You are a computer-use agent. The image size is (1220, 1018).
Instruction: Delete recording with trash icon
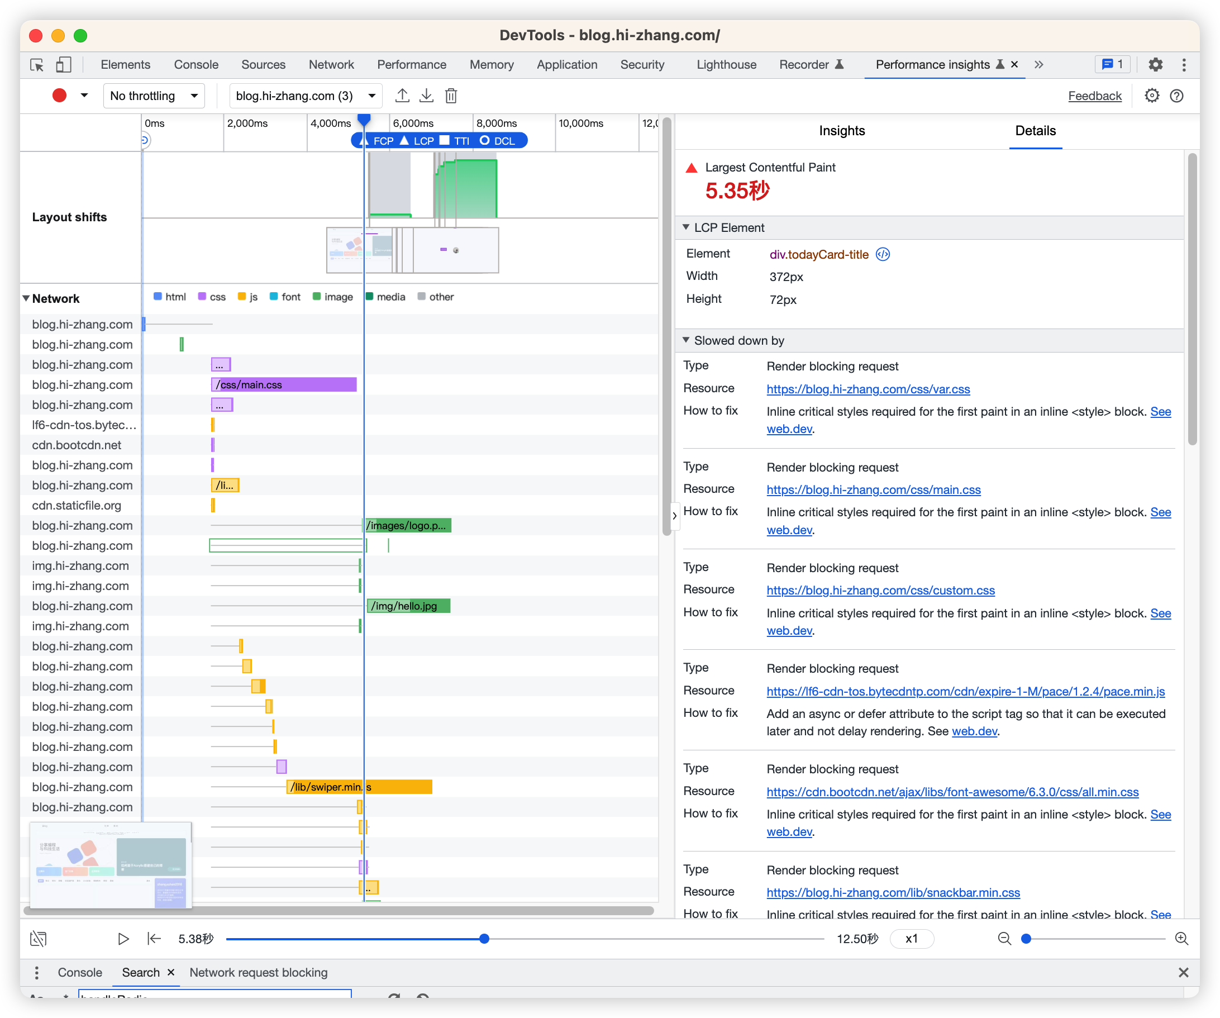(451, 96)
